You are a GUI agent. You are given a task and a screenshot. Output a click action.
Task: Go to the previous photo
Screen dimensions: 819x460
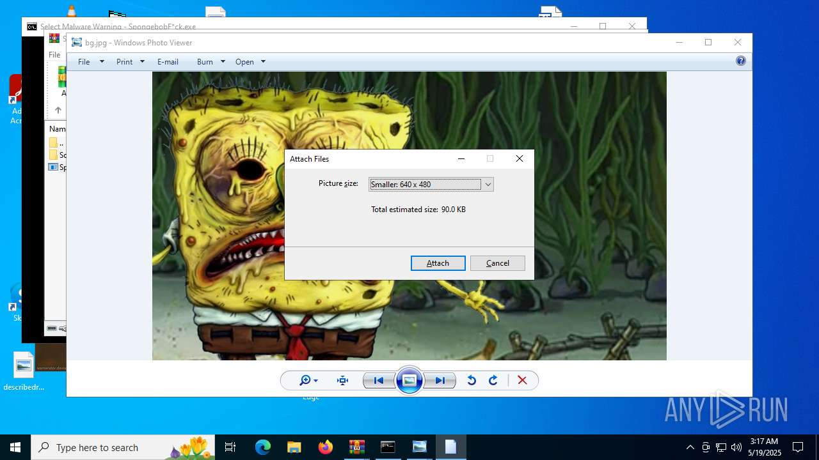378,381
